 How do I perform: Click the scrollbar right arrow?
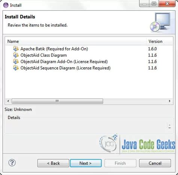170,101
